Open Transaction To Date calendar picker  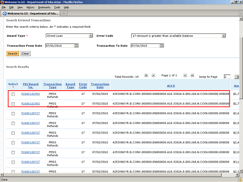point(161,45)
